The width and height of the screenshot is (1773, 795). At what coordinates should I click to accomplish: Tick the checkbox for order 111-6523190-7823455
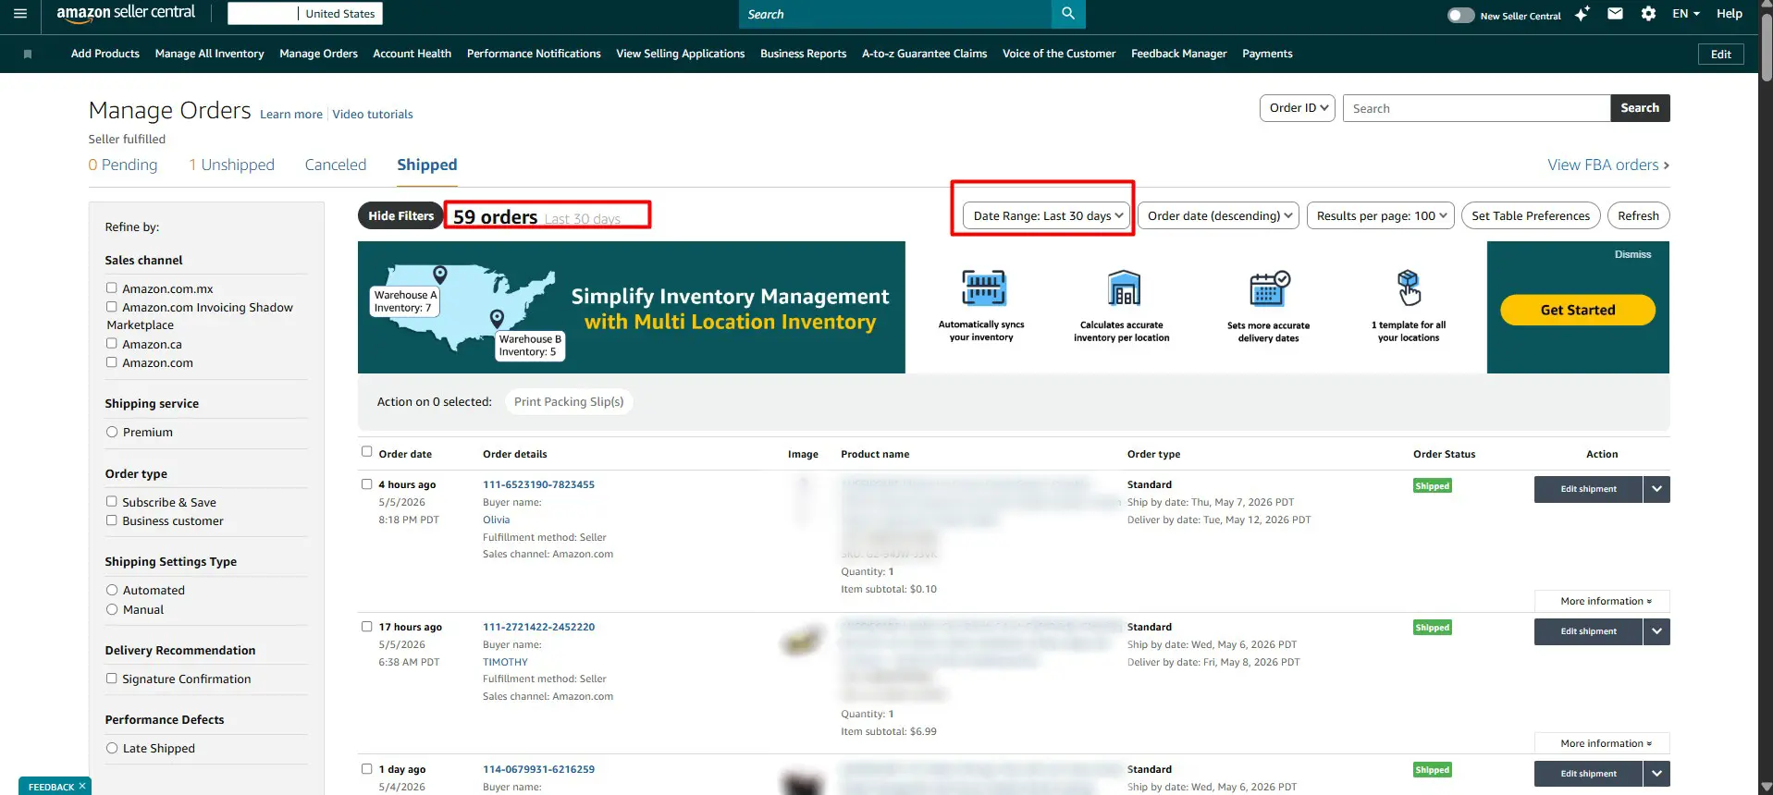(366, 483)
